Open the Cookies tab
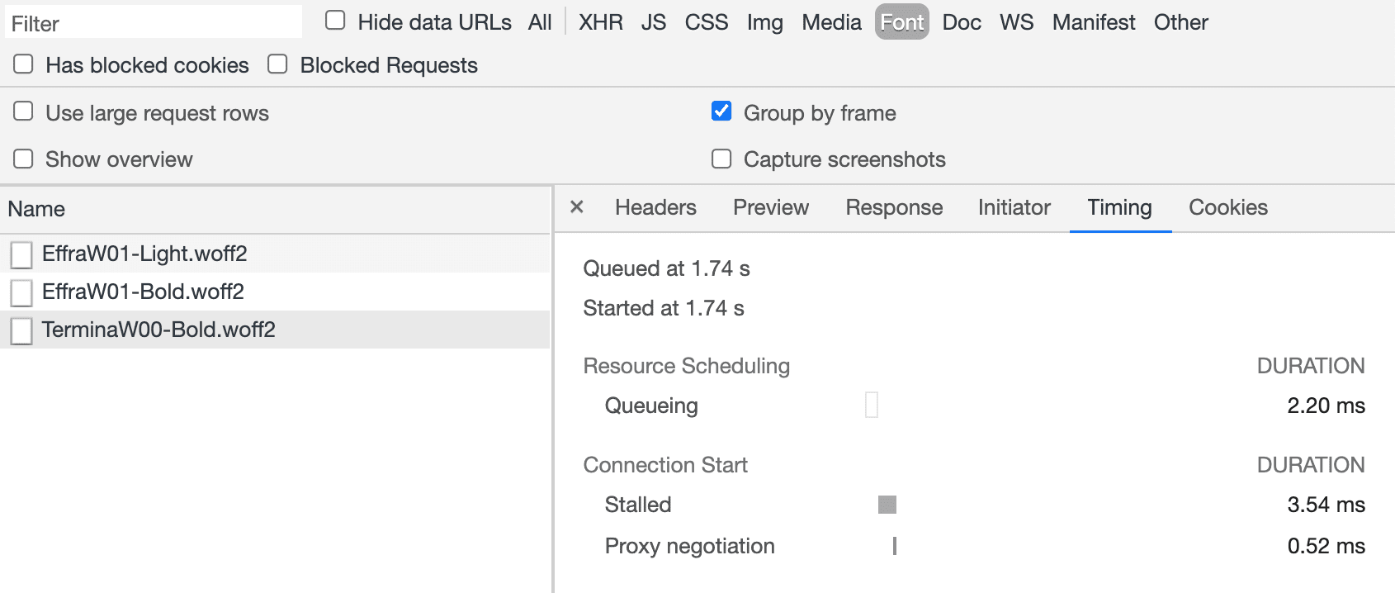The image size is (1395, 593). (x=1227, y=207)
